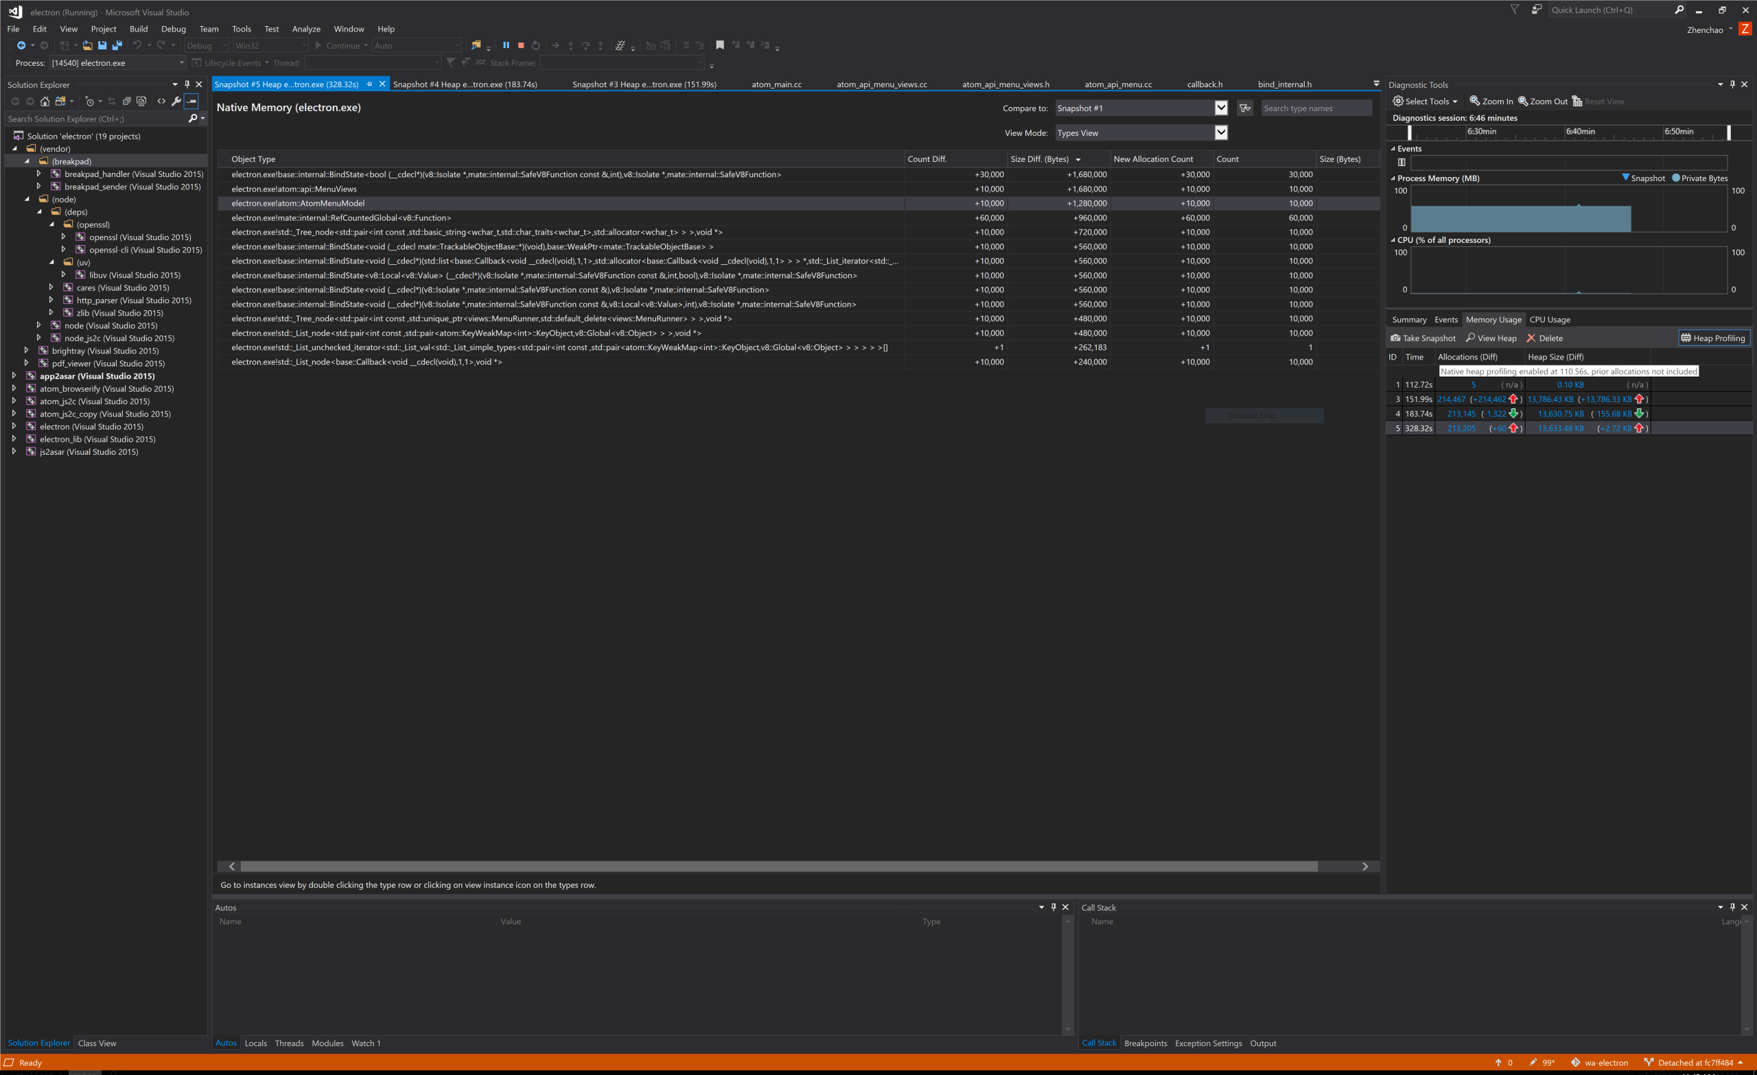Click the Navigate Backward arrow in toolbar
Viewport: 1757px width, 1075px height.
pyautogui.click(x=21, y=46)
